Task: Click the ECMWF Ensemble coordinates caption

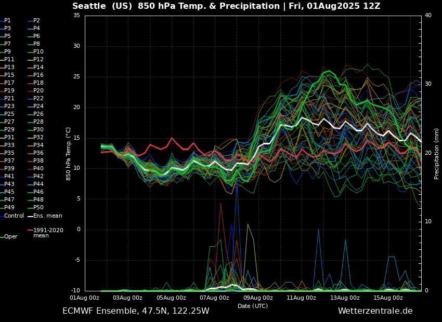Action: (136, 311)
